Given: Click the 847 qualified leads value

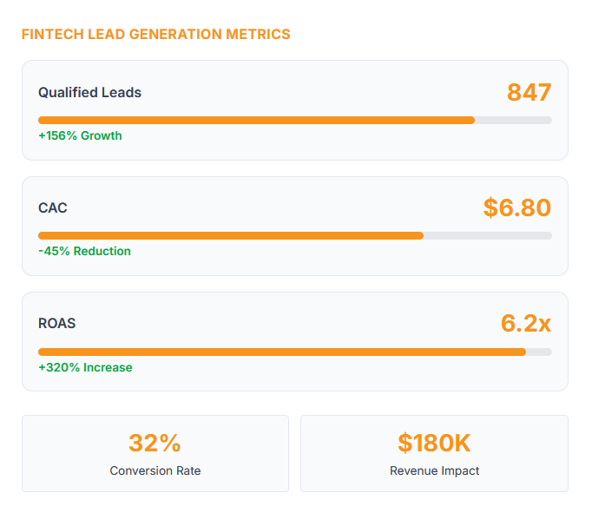Looking at the screenshot, I should (x=529, y=92).
